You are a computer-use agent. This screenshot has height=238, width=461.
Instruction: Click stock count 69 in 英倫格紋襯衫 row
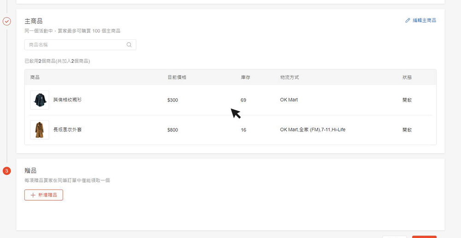pos(243,100)
